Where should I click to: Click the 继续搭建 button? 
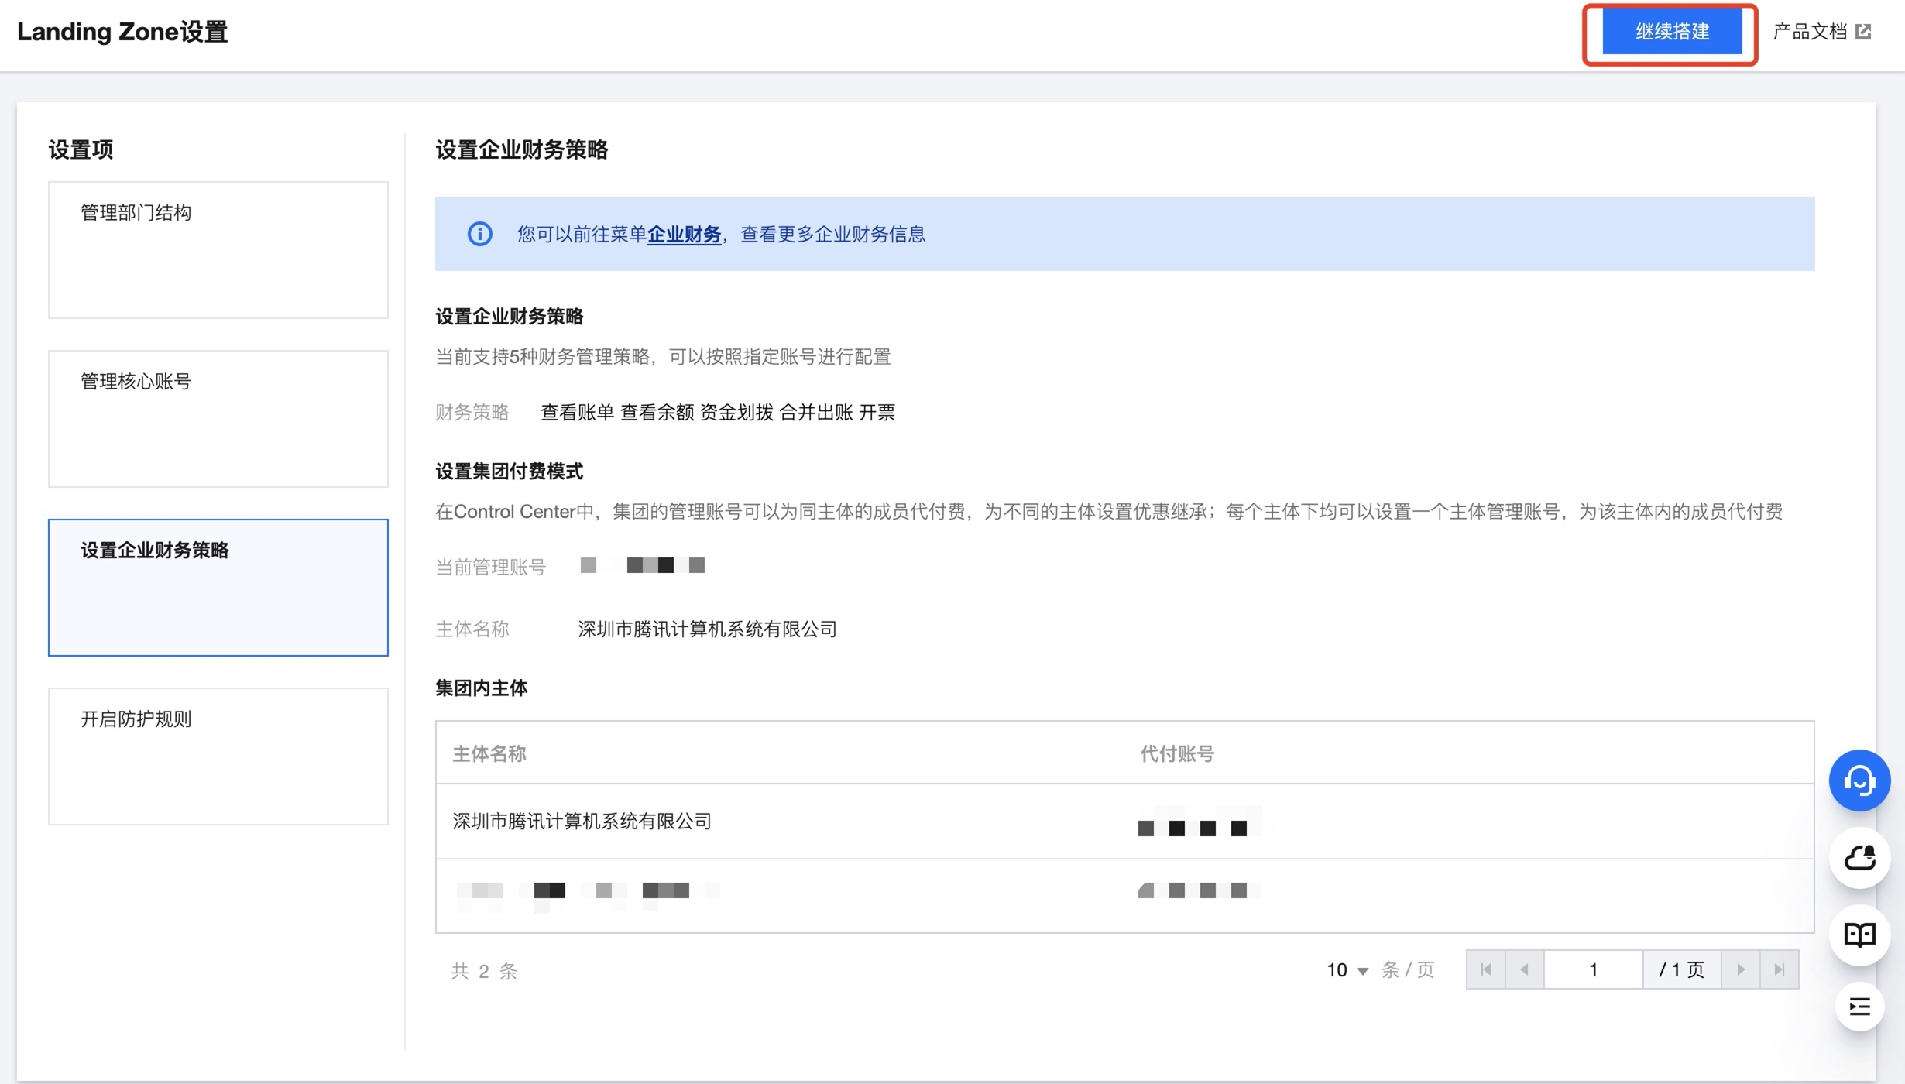click(x=1671, y=32)
